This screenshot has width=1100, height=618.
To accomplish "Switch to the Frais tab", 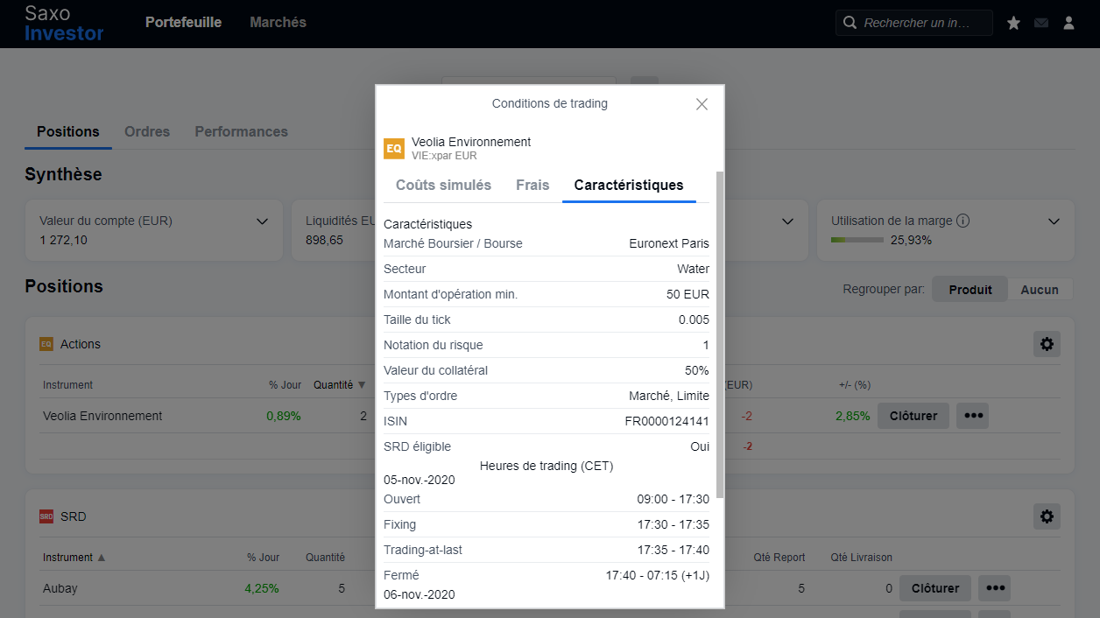I will pyautogui.click(x=532, y=185).
